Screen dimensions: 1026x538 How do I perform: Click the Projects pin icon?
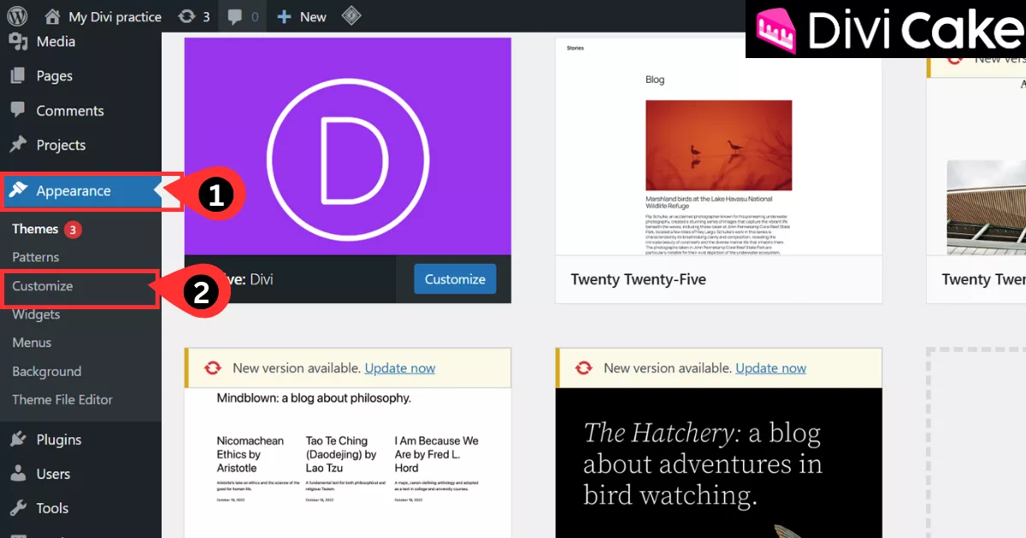[17, 144]
